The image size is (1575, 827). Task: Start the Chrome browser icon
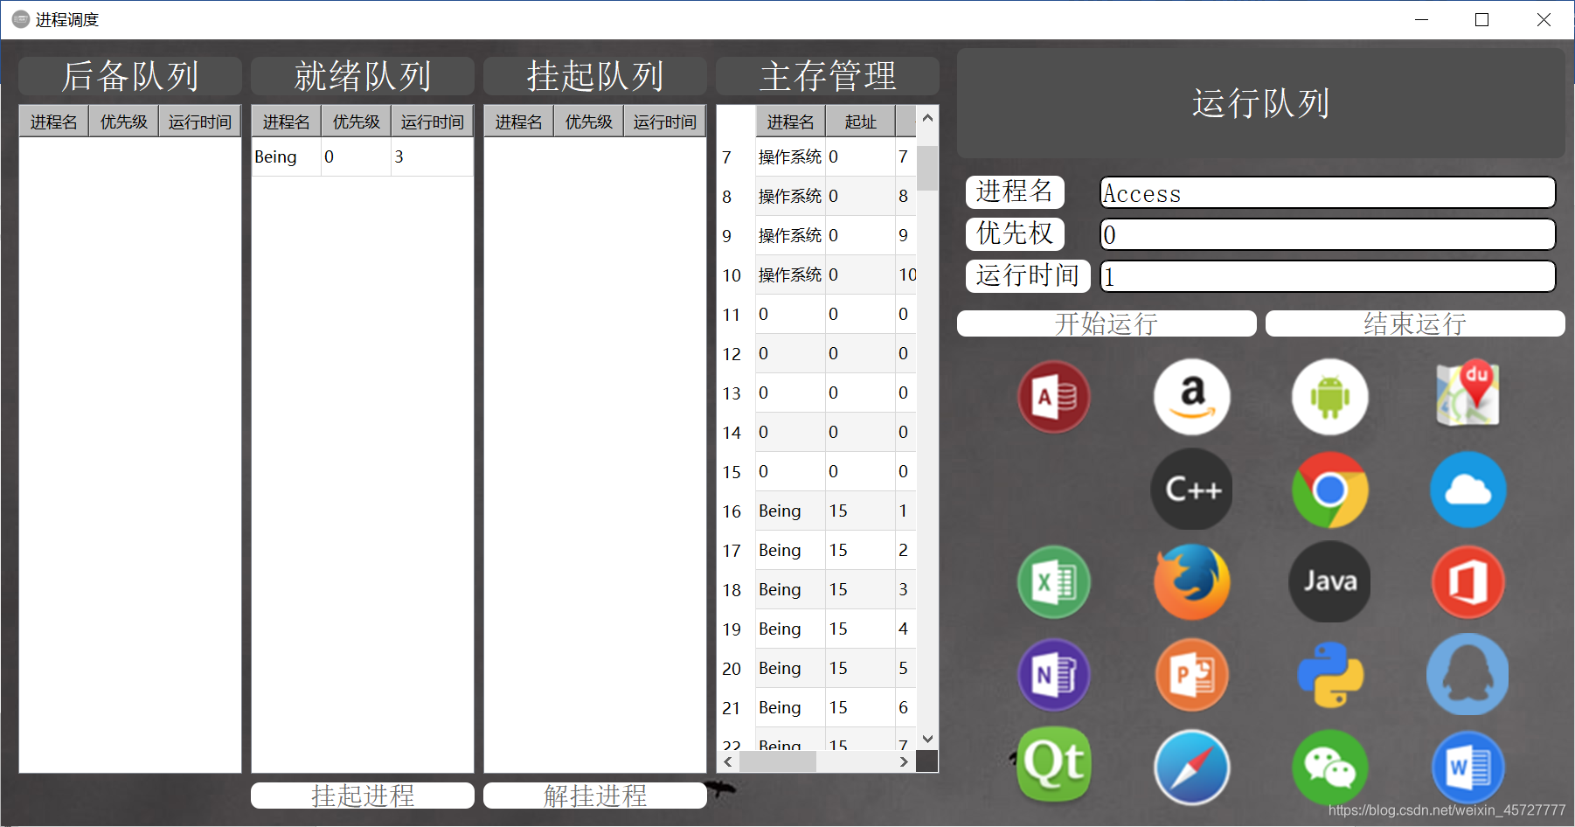(1330, 490)
